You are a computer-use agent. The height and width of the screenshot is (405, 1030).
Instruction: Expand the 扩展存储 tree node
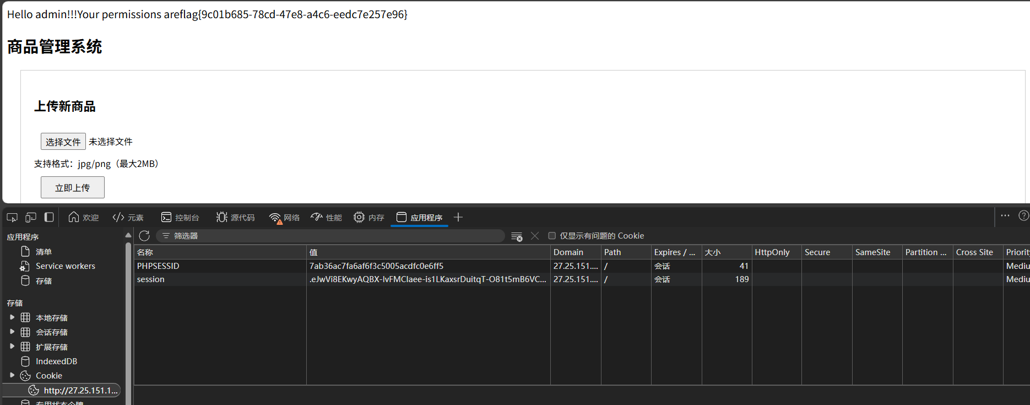point(12,347)
